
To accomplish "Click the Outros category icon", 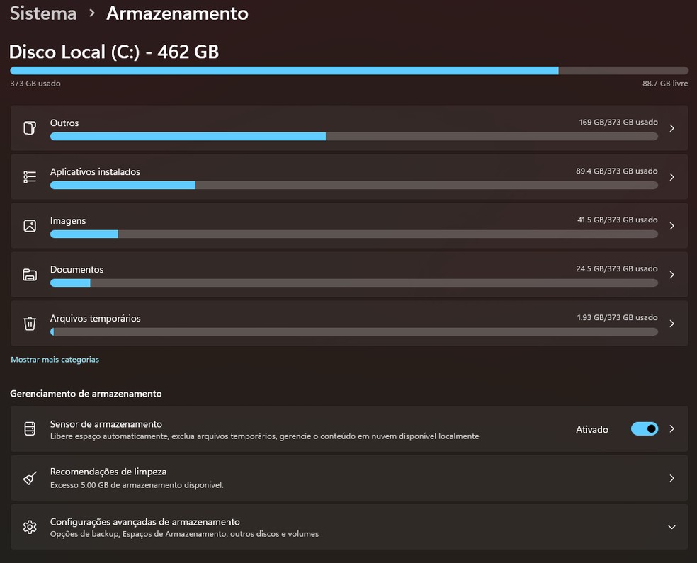I will pos(30,128).
